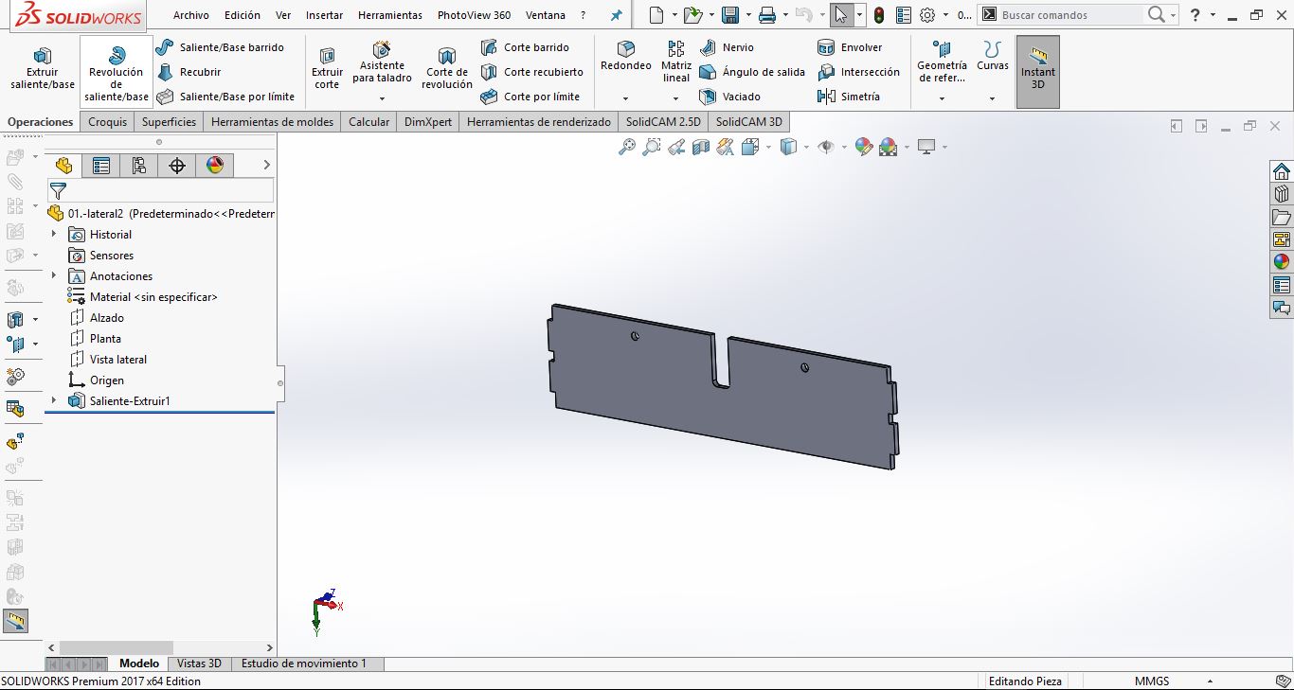Click the Vaciado shell tool
This screenshot has height=690, width=1294.
pos(729,97)
